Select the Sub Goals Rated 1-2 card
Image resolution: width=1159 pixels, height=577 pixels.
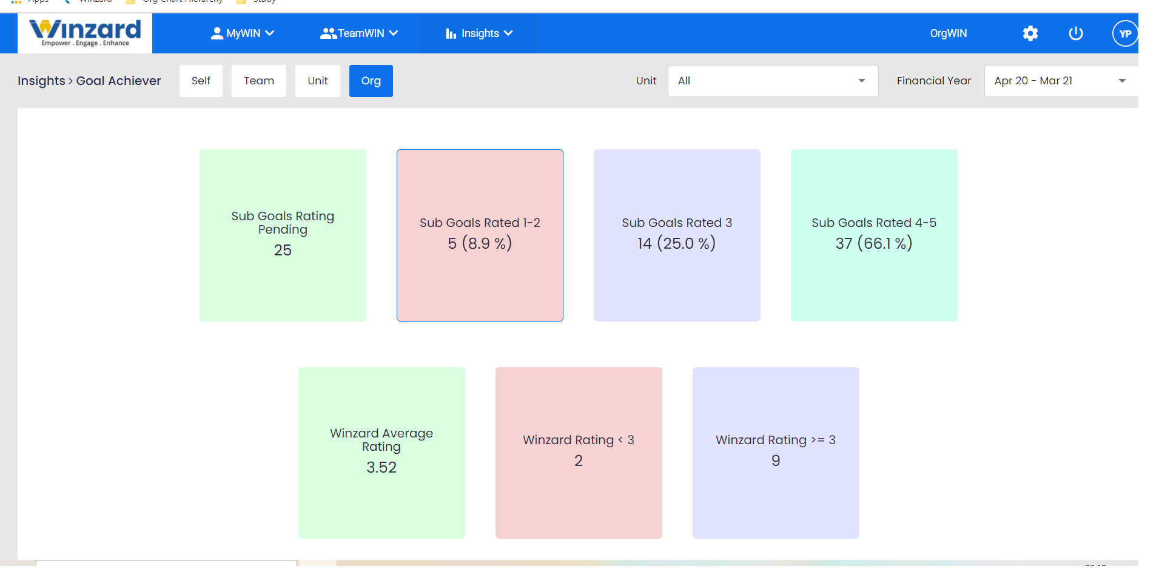point(480,235)
